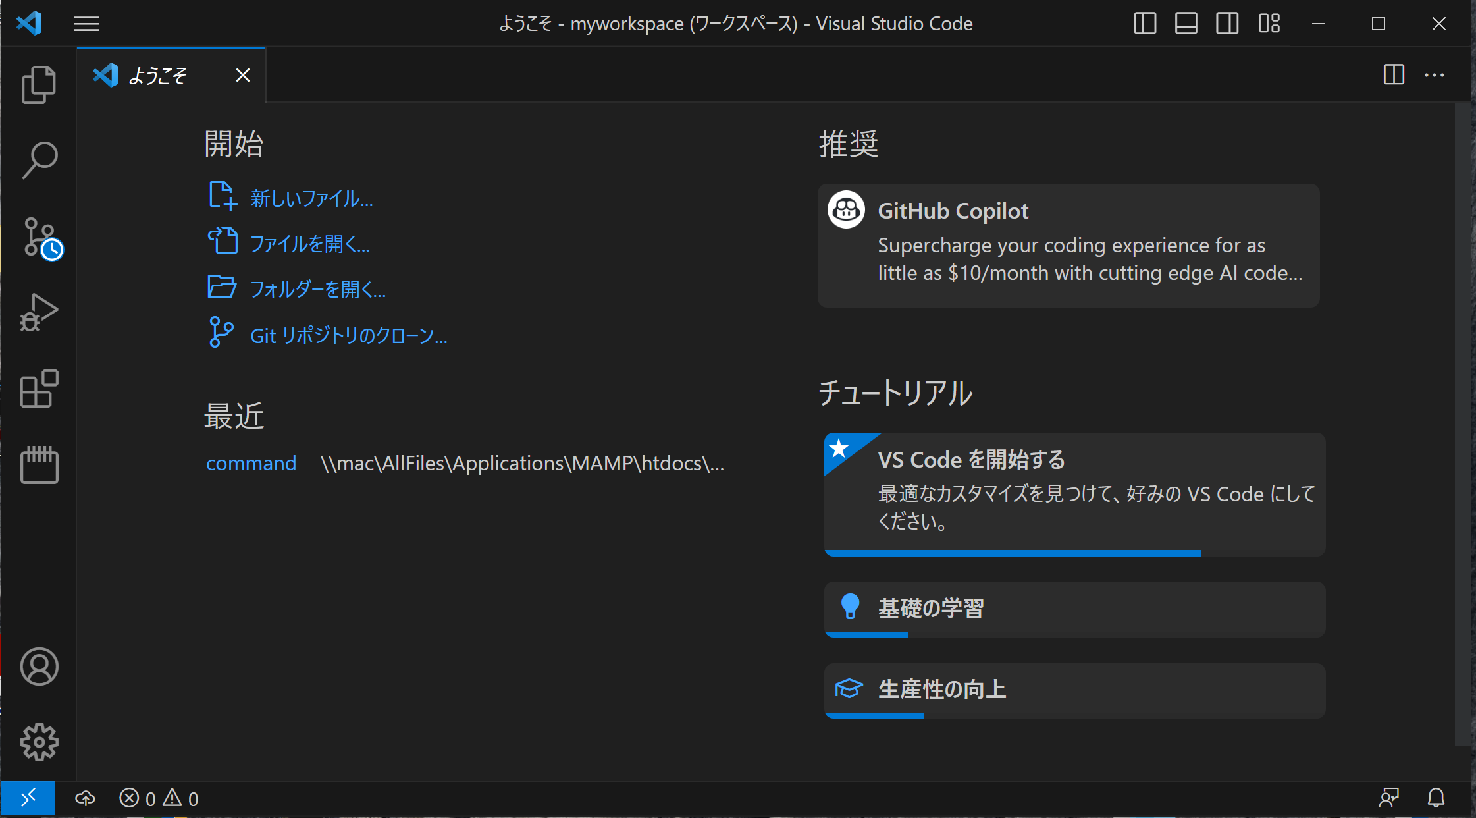Click the feedback icon in status bar

point(1388,799)
